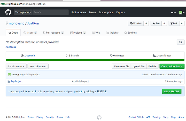
Task: Click the browser address bar URL
Action: click(x=23, y=4)
